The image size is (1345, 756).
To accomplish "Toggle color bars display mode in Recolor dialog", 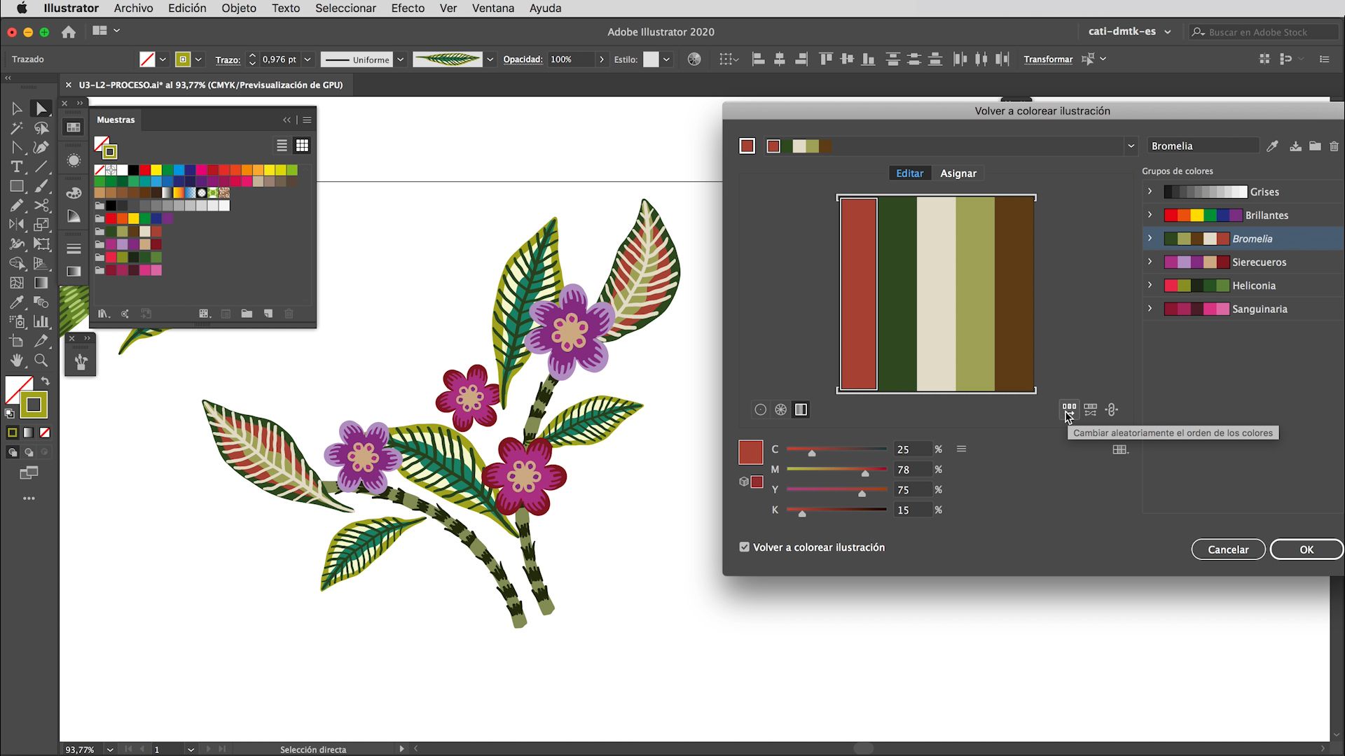I will 801,409.
